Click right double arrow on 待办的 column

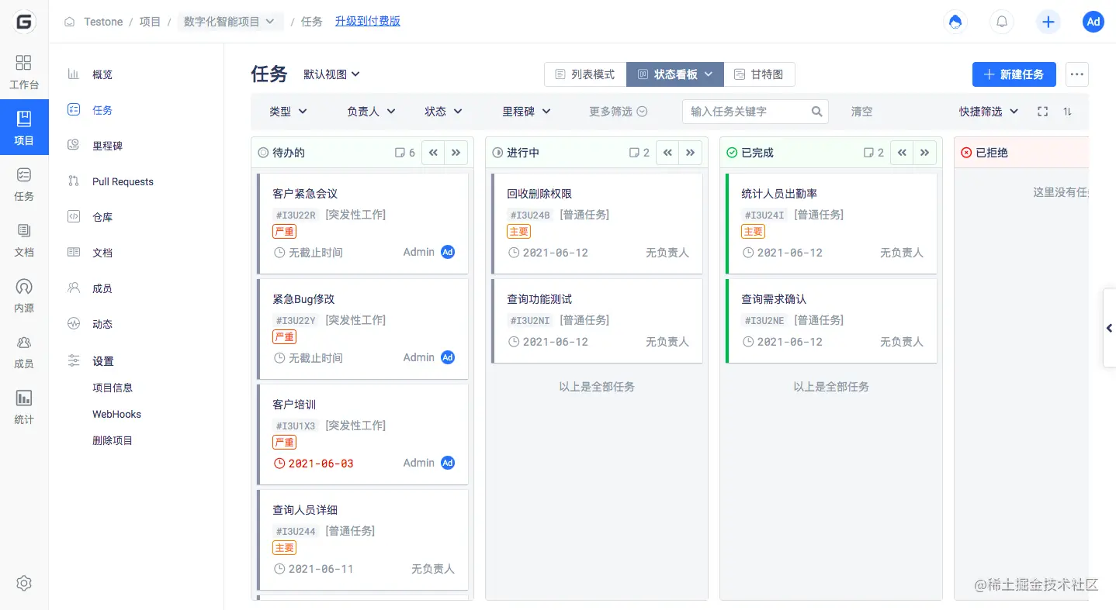pos(456,153)
